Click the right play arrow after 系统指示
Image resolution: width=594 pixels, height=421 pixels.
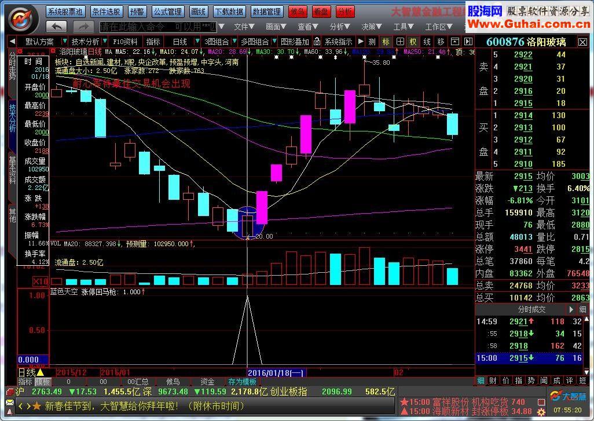(x=361, y=41)
